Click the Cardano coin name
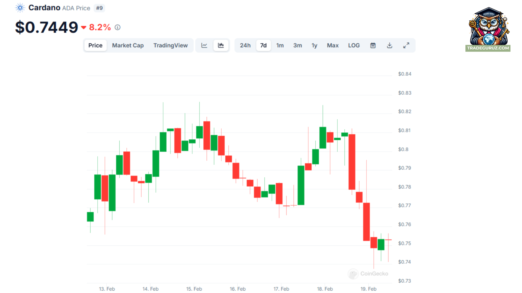 click(x=44, y=8)
